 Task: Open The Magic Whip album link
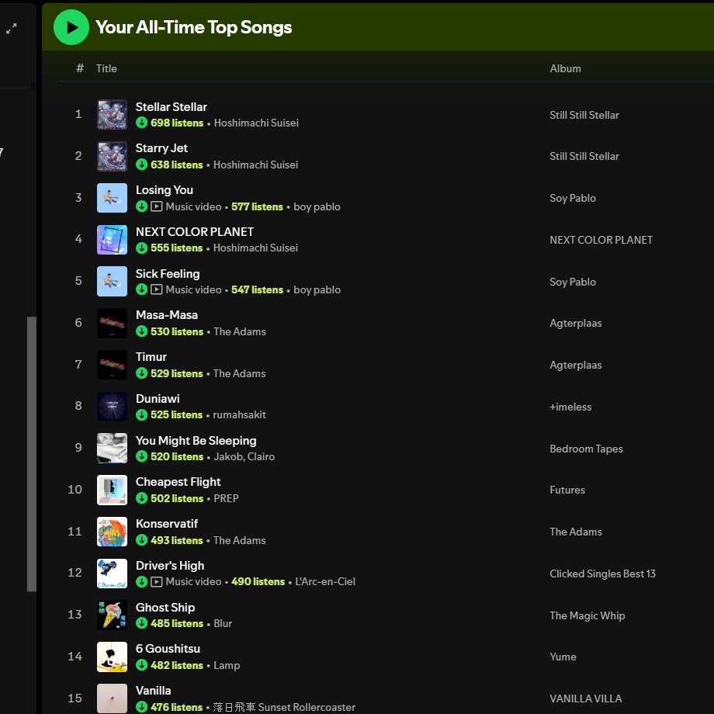587,615
